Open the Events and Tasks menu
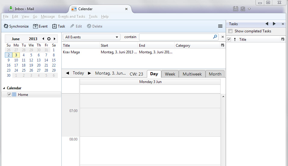The width and height of the screenshot is (288, 166). pyautogui.click(x=72, y=16)
